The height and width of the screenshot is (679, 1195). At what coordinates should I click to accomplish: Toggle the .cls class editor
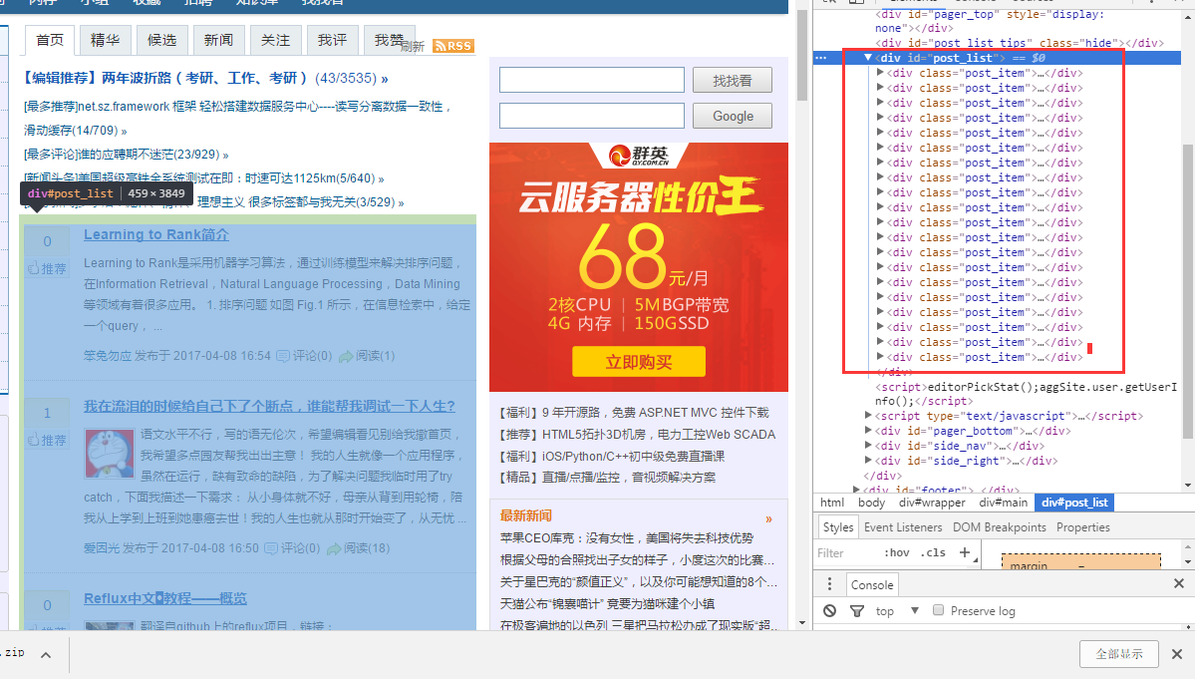934,552
